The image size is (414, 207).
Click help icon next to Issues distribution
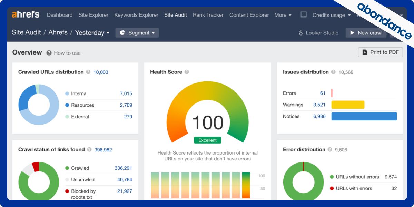(333, 72)
